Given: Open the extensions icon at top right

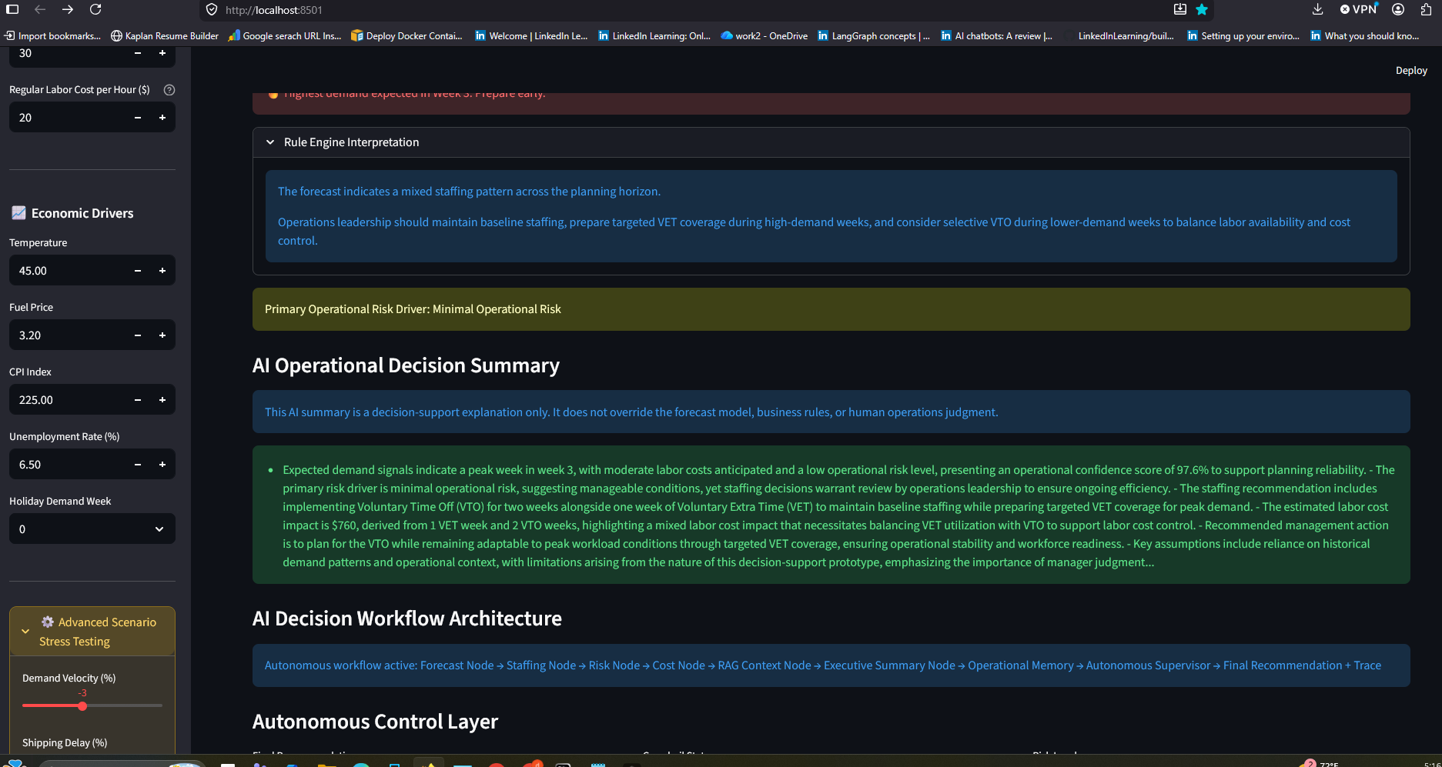Looking at the screenshot, I should pos(1425,9).
